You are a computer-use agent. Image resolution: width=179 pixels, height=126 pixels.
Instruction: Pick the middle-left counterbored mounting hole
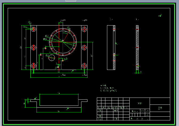coord(33,47)
